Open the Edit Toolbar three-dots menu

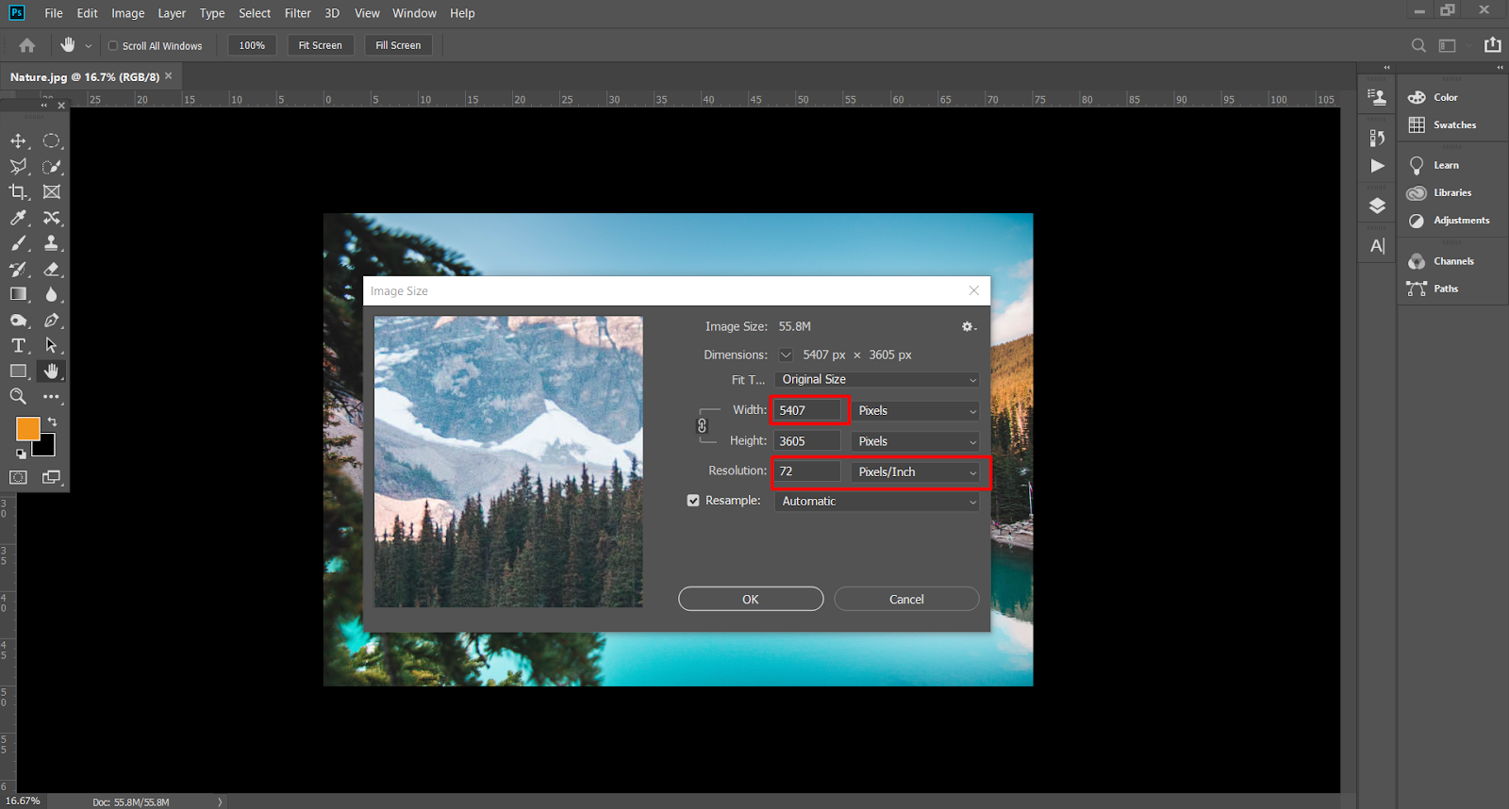(51, 397)
